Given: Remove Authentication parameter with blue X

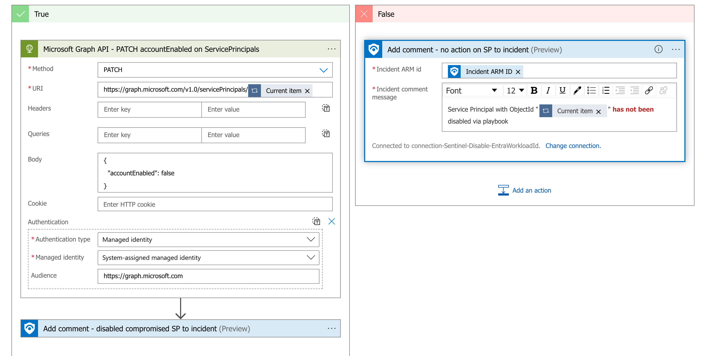Looking at the screenshot, I should pos(331,222).
